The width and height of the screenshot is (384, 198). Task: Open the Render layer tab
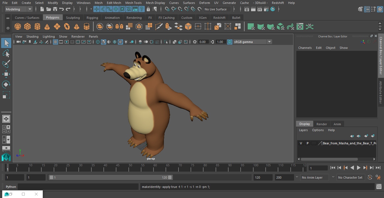(322, 124)
